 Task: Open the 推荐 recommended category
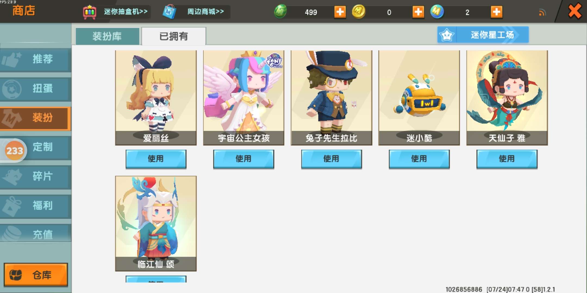(36, 59)
